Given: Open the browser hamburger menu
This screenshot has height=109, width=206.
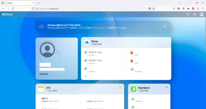Looking at the screenshot, I should 203,9.
